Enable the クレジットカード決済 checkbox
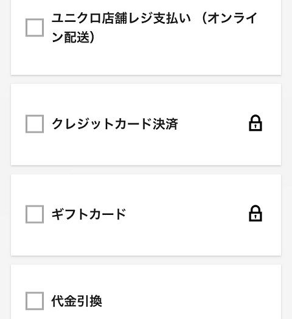 [35, 124]
